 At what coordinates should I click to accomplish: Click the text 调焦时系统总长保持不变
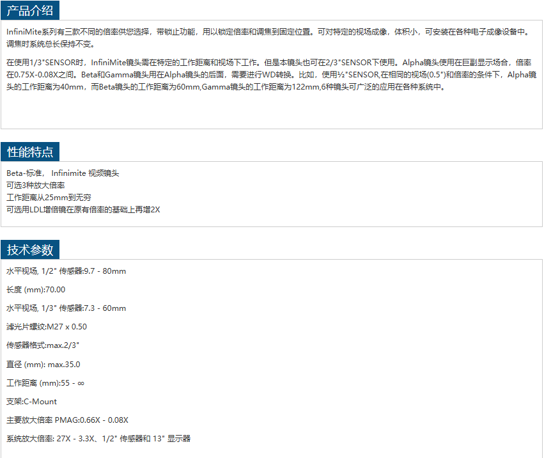[51, 44]
